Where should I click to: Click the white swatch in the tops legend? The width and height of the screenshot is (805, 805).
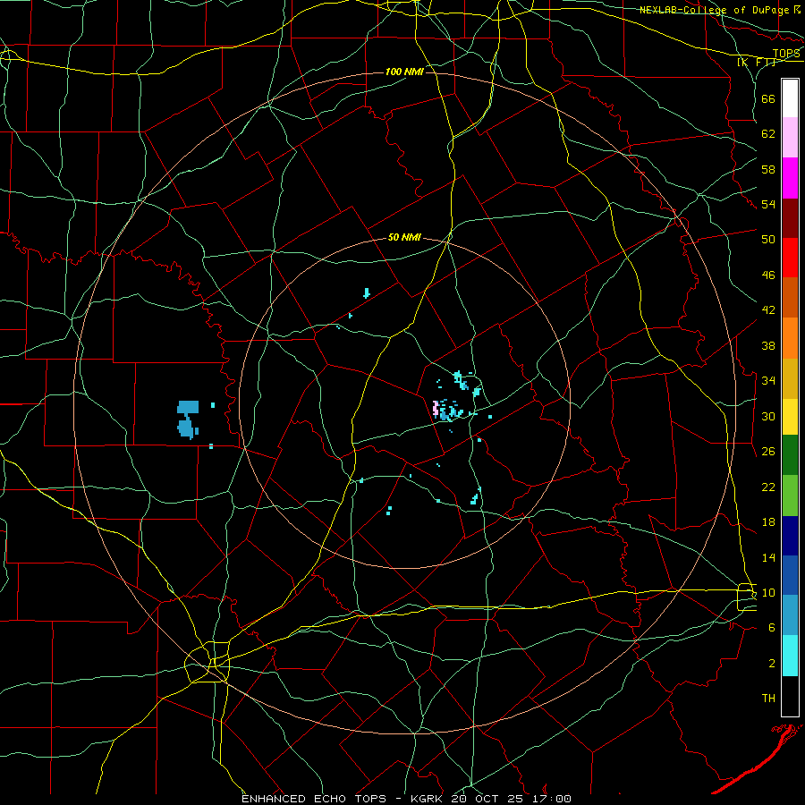click(790, 98)
